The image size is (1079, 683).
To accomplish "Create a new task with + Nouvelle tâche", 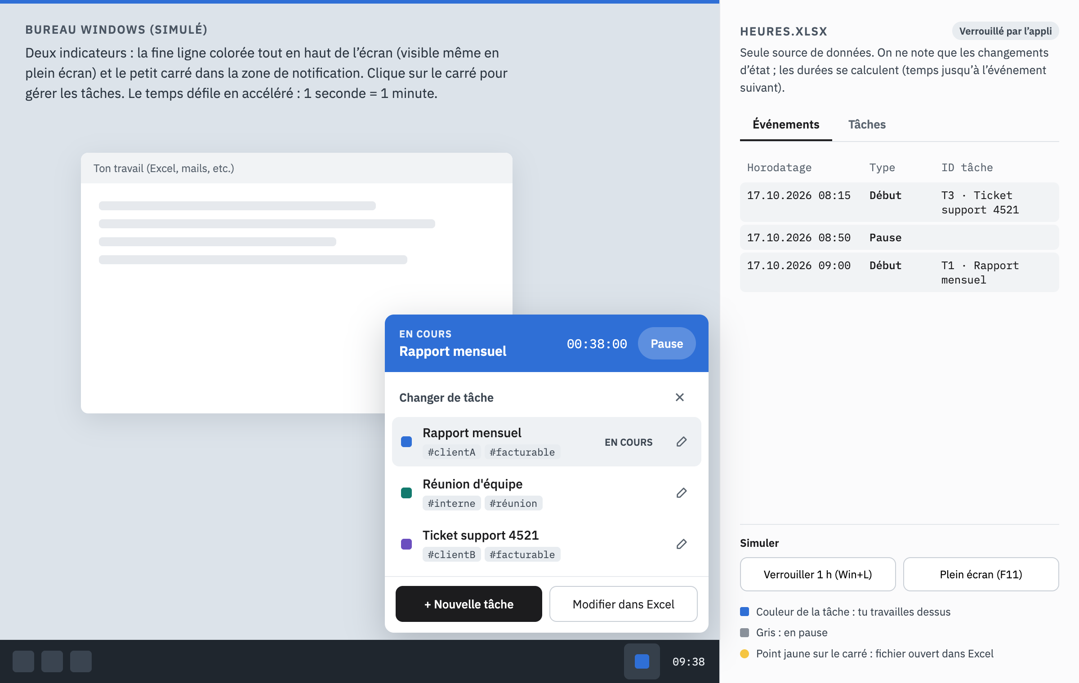I will (469, 604).
